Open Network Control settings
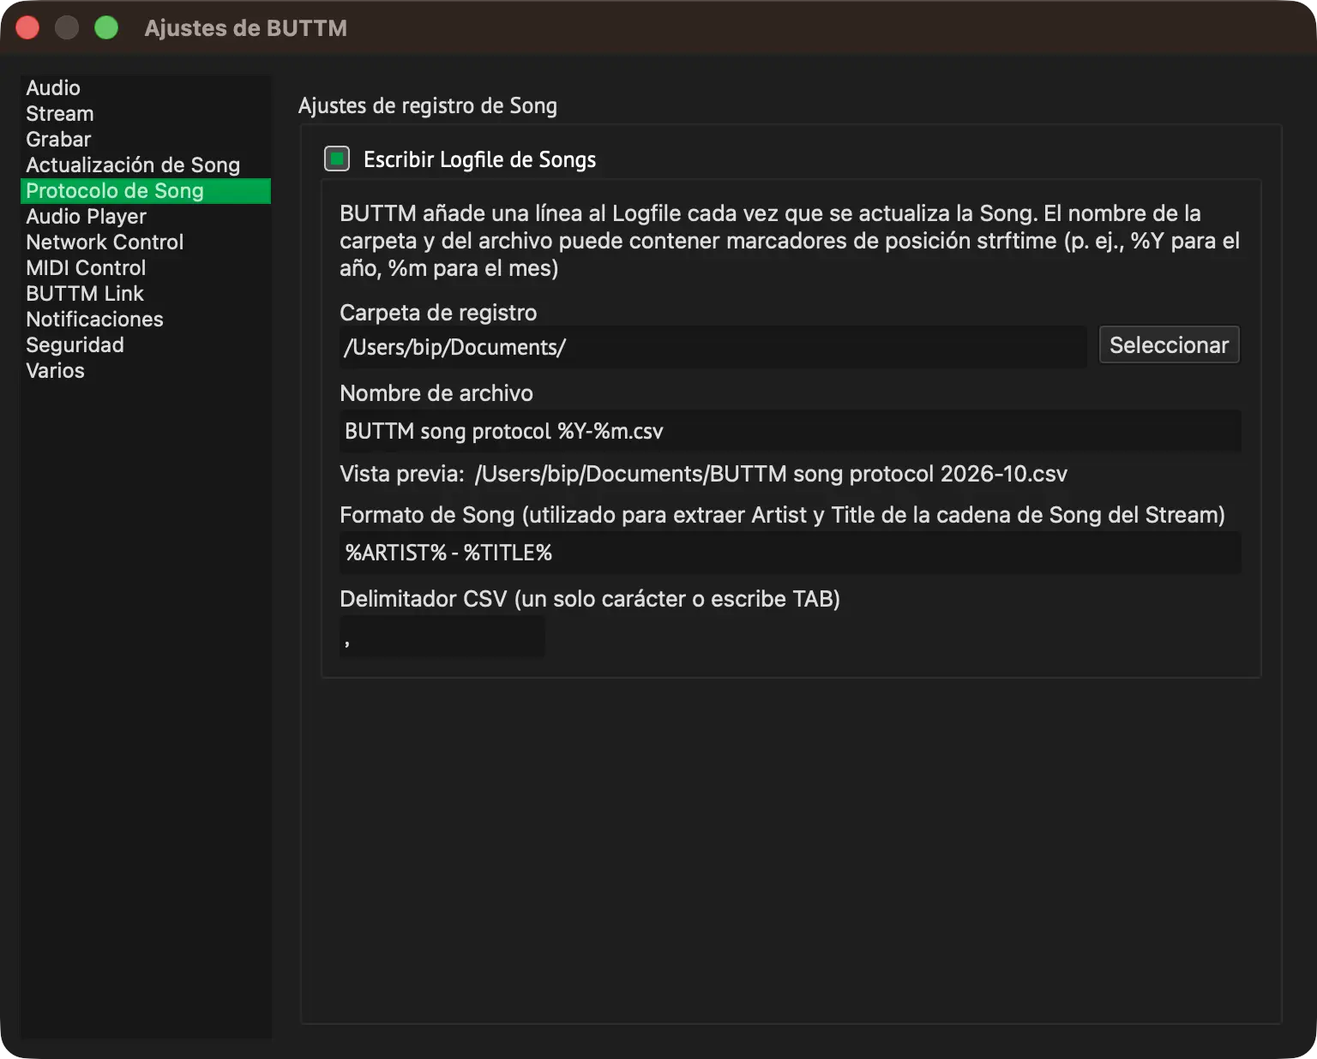The image size is (1317, 1059). [146, 242]
